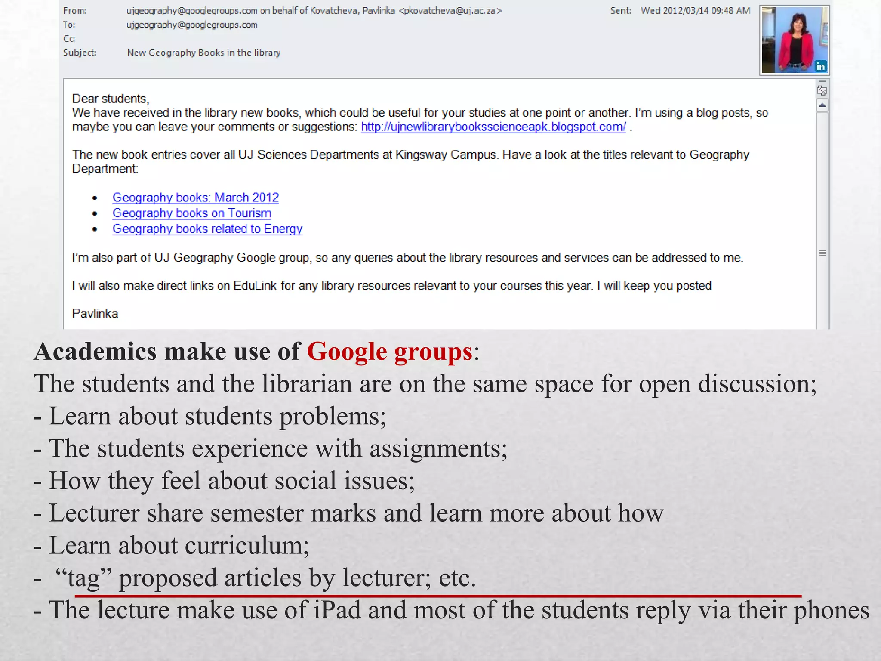Click sender address ujgeography@googlegroups.com in From field
The height and width of the screenshot is (661, 881).
pos(192,11)
